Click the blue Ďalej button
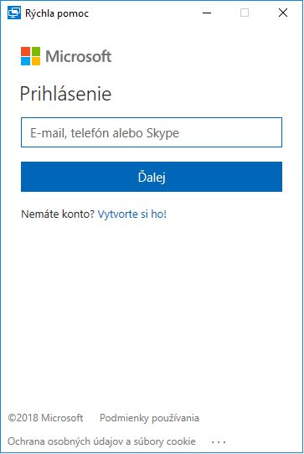This screenshot has height=454, width=304. point(152,177)
